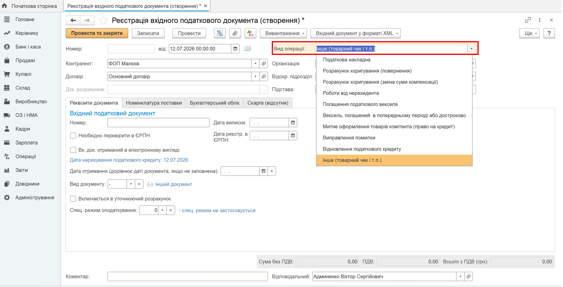Add form to favorites with star icon

pos(103,20)
